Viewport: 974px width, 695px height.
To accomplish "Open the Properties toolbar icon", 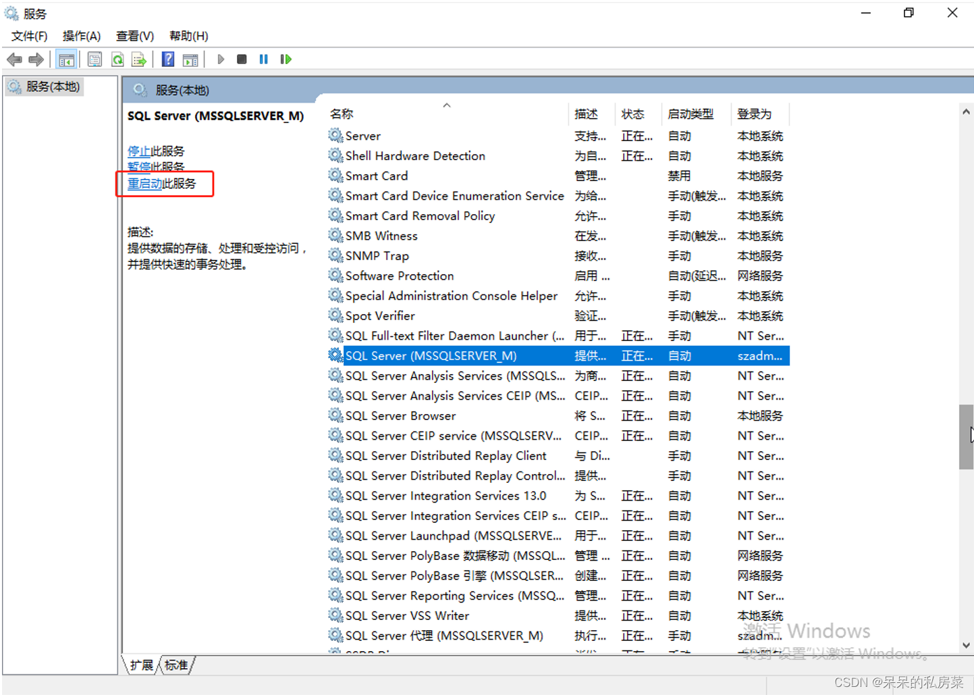I will tap(94, 59).
